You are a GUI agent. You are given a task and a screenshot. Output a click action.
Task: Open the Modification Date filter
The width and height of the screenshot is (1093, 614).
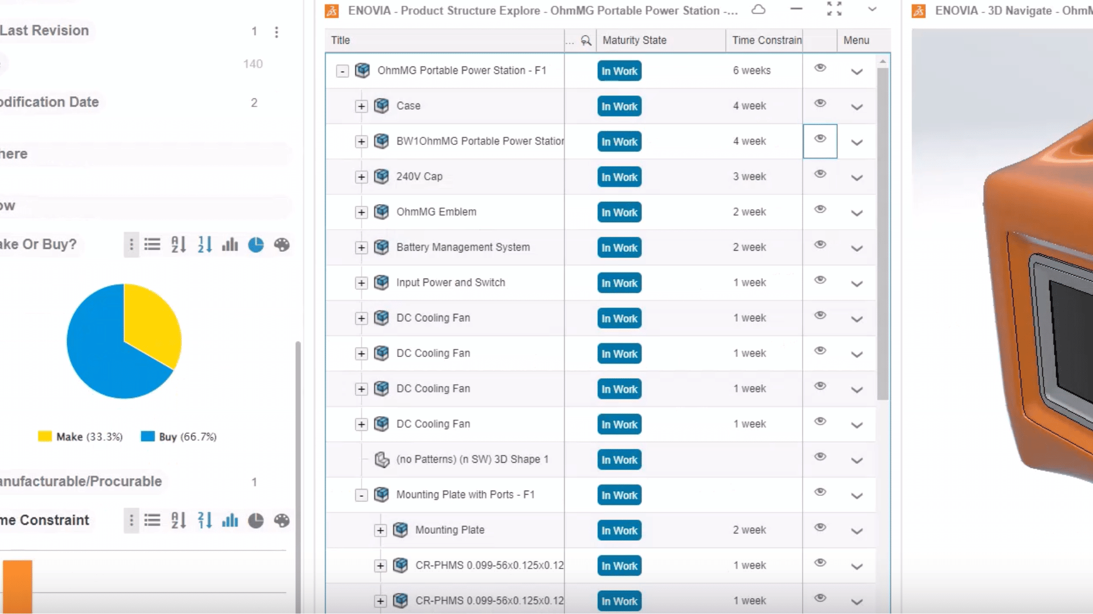point(50,102)
